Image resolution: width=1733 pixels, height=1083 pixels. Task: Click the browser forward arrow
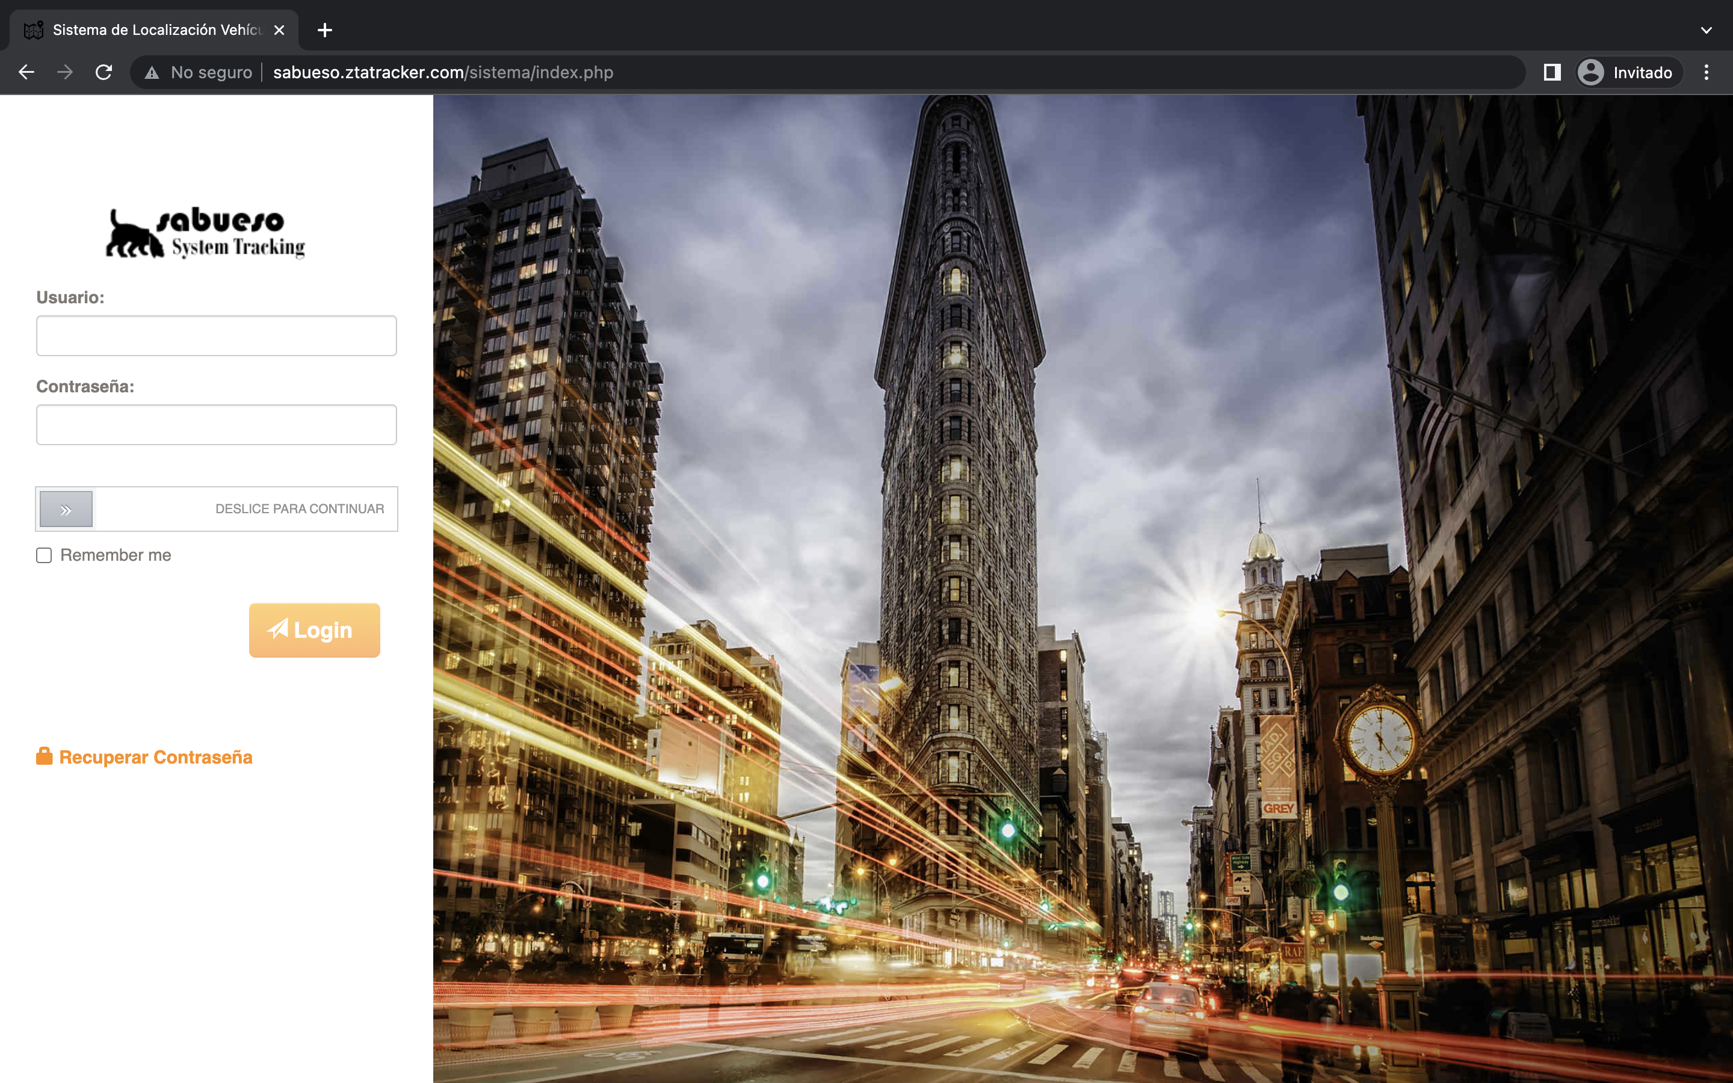point(65,72)
